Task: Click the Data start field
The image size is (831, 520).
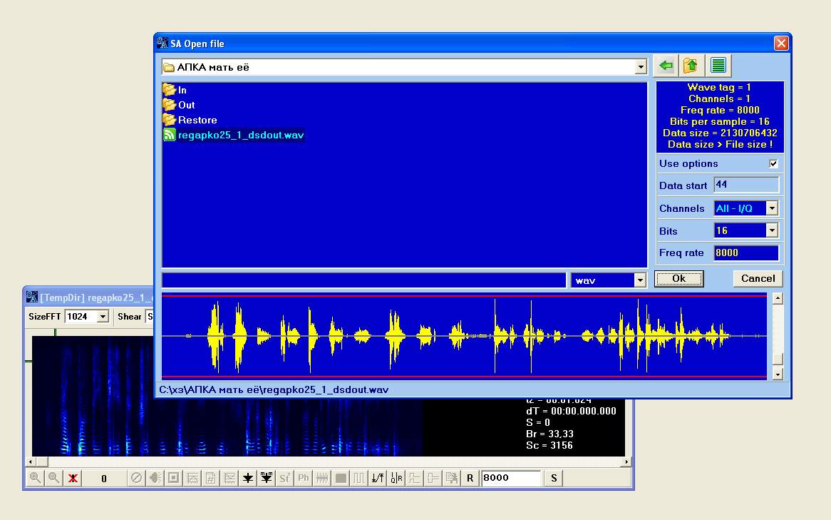Action: point(746,185)
